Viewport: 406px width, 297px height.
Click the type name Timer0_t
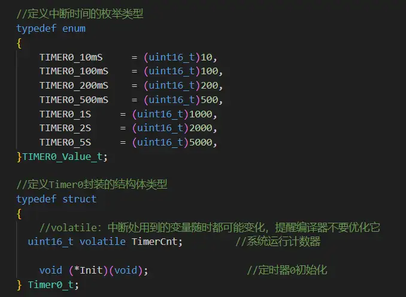click(51, 285)
